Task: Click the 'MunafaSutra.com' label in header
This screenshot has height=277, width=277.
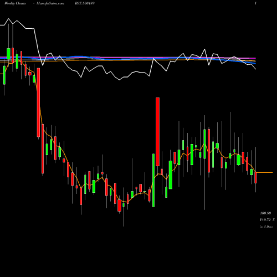Action: (50, 3)
